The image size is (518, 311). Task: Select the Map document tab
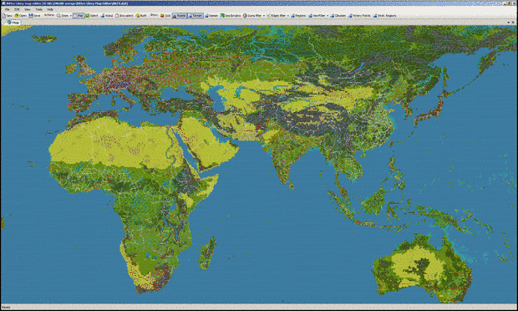tap(13, 23)
